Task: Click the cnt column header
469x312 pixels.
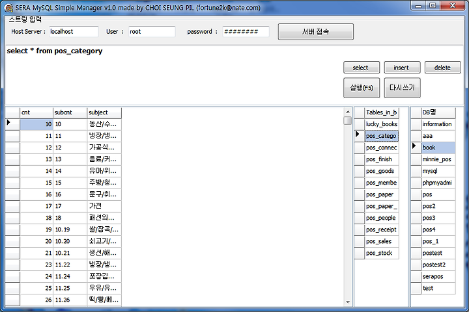Action: click(x=36, y=112)
